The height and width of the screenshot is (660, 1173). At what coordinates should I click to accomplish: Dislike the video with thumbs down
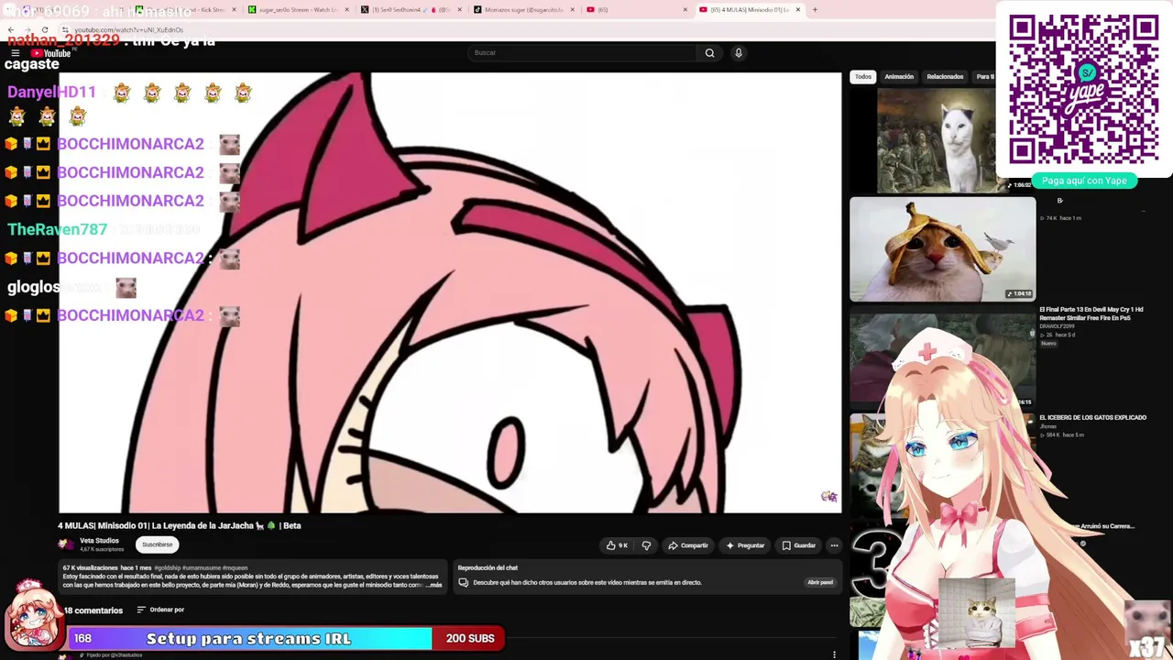(646, 545)
